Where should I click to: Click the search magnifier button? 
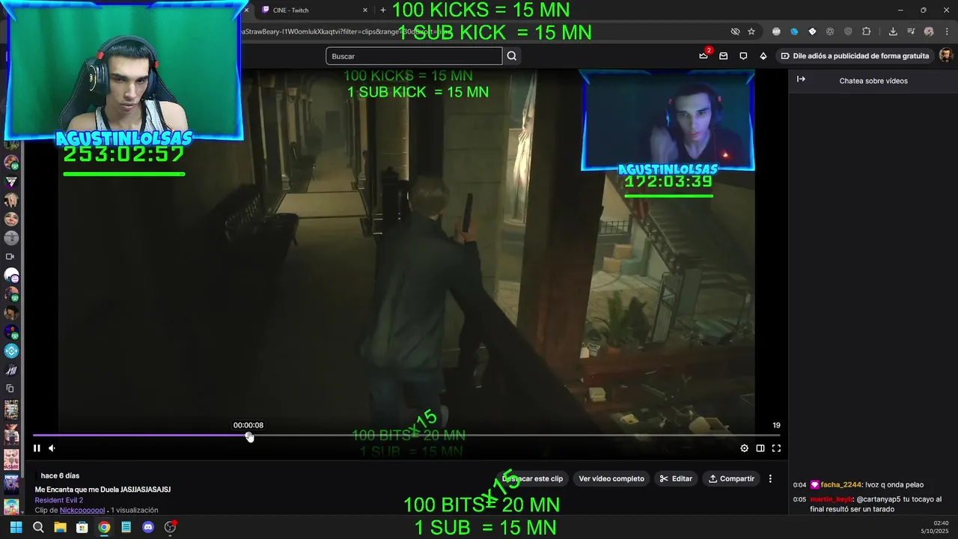512,56
